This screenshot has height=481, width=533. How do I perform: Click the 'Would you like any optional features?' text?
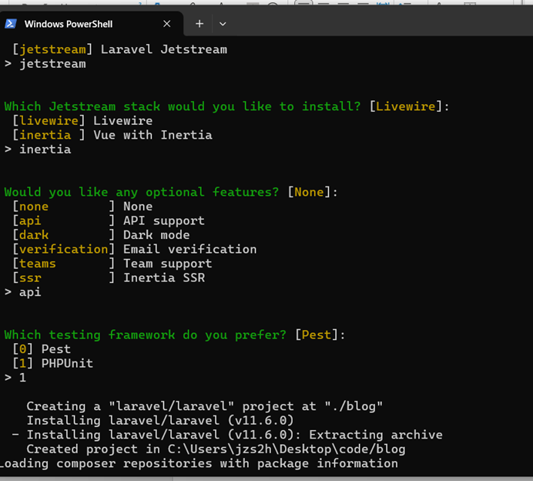(142, 192)
